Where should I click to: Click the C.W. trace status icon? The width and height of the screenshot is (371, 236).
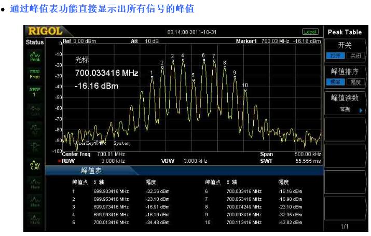[35, 164]
